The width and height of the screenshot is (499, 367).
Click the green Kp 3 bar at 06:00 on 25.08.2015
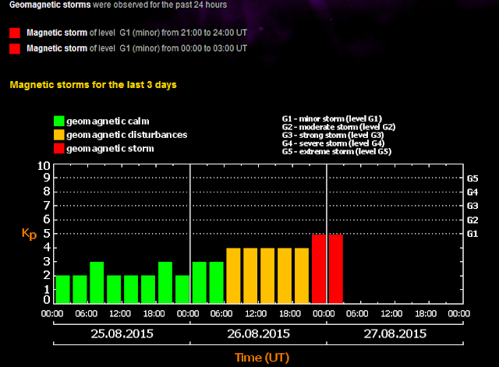pyautogui.click(x=97, y=283)
